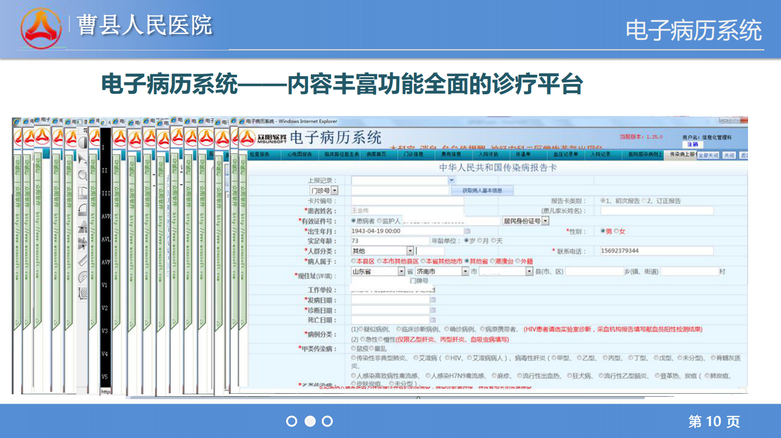Image resolution: width=781 pixels, height=438 pixels.
Task: Select 疑似病例 case classification
Action: (361, 329)
